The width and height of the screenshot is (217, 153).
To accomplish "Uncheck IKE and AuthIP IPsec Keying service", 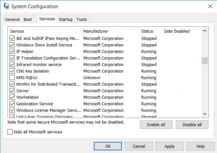I will tap(12, 38).
